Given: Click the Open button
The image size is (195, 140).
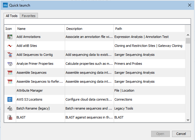Looking at the screenshot, I should point(160,134).
